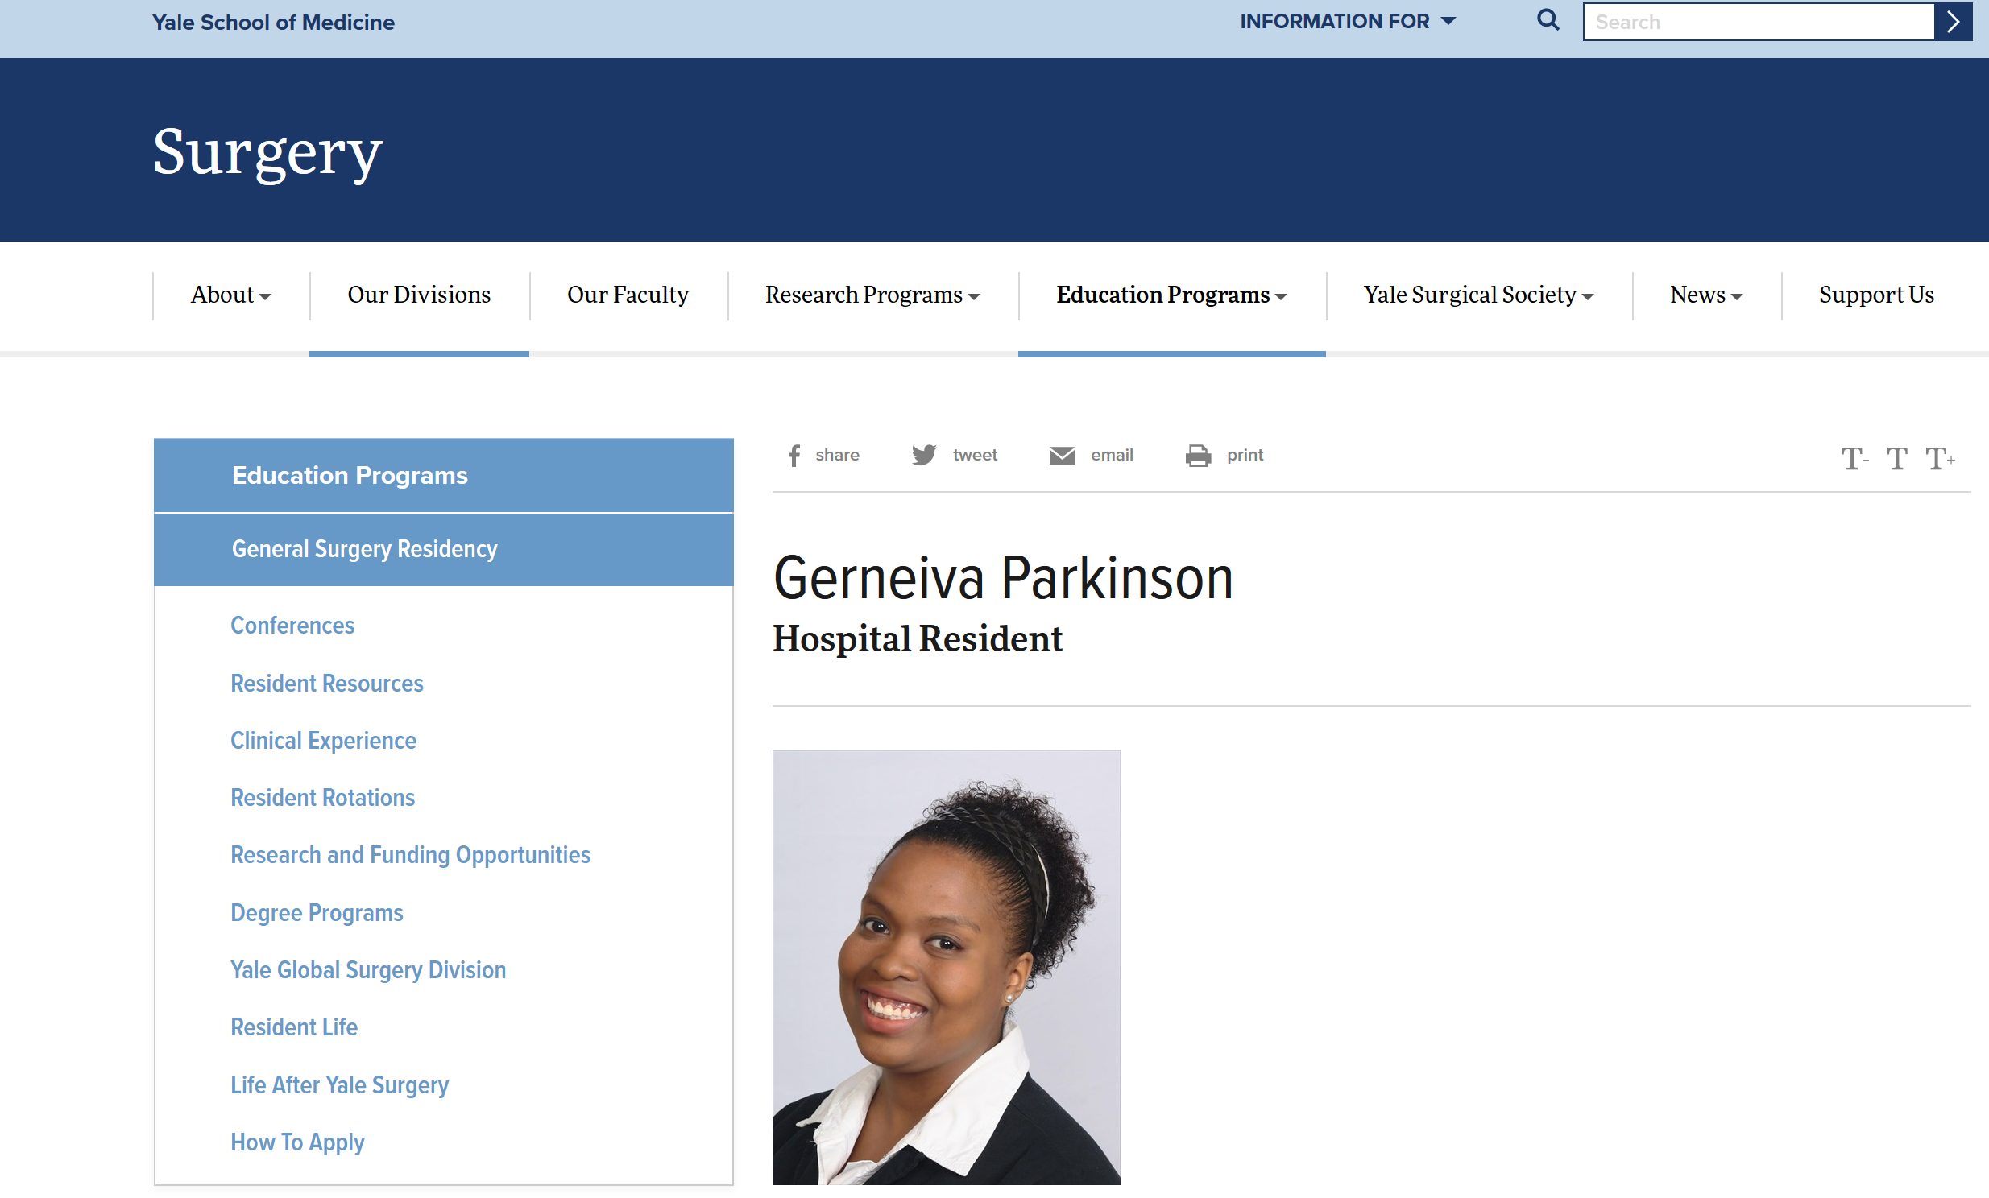The width and height of the screenshot is (1989, 1198).
Task: Click the Hospital Resident subtitle
Action: pos(917,639)
